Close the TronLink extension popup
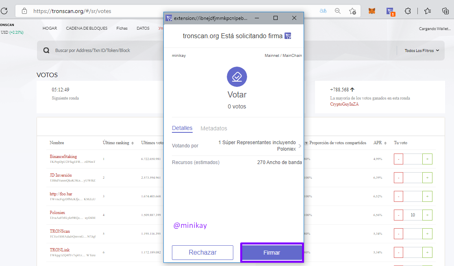Image resolution: width=454 pixels, height=266 pixels. click(294, 18)
